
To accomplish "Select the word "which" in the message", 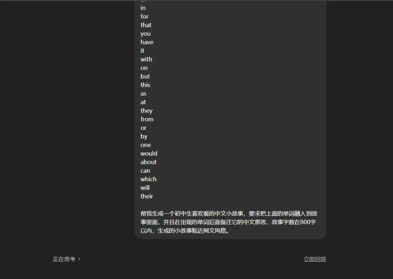I will [148, 179].
